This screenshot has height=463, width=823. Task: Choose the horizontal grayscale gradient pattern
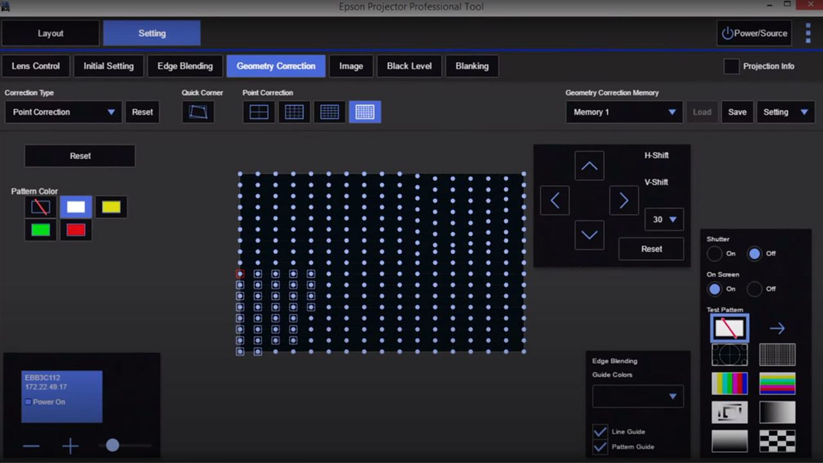[777, 412]
